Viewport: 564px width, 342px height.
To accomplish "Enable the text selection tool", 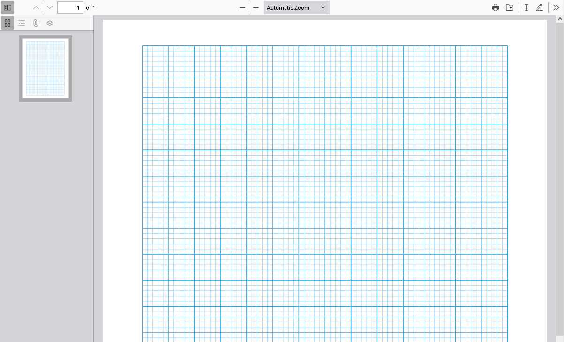I will [x=526, y=7].
